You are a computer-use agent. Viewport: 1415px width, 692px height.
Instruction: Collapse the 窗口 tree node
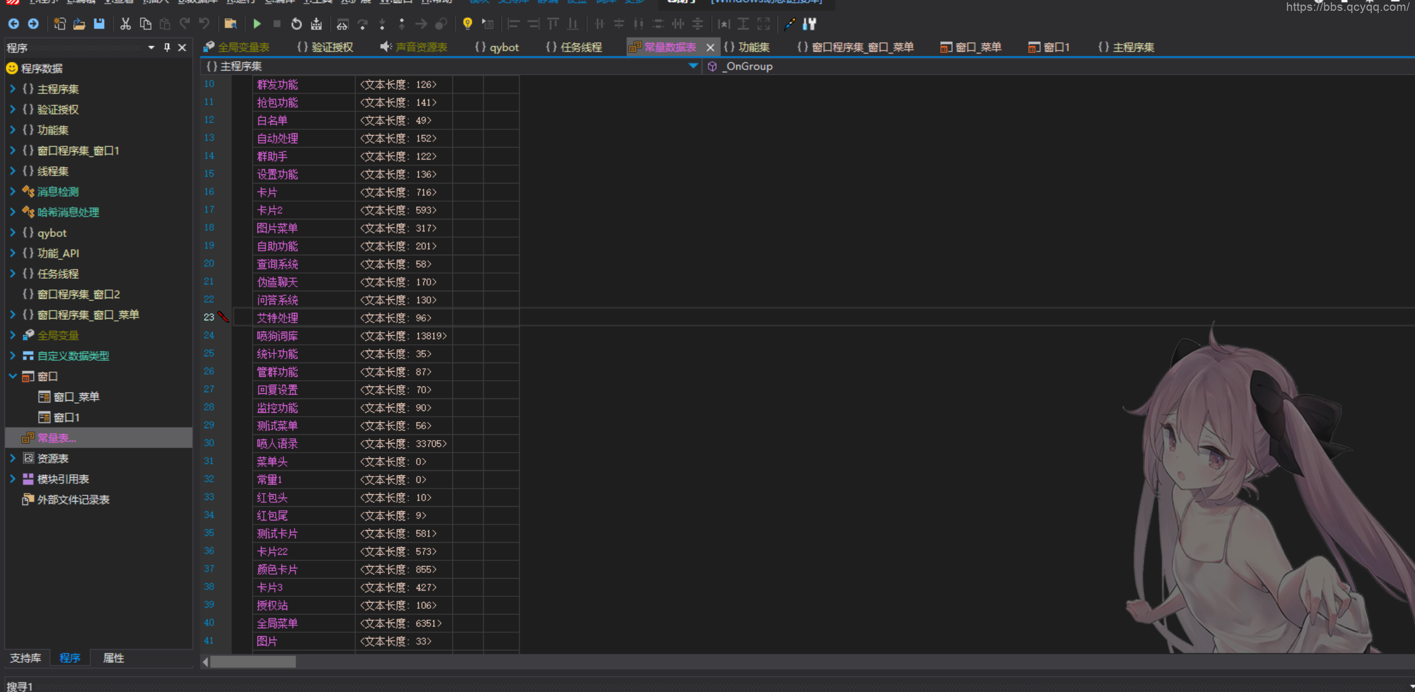13,376
